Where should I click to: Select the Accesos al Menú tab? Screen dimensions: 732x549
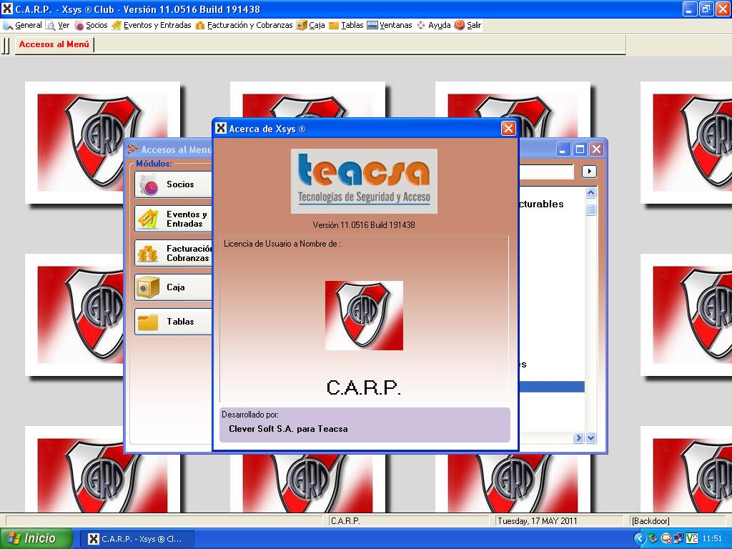(x=54, y=44)
